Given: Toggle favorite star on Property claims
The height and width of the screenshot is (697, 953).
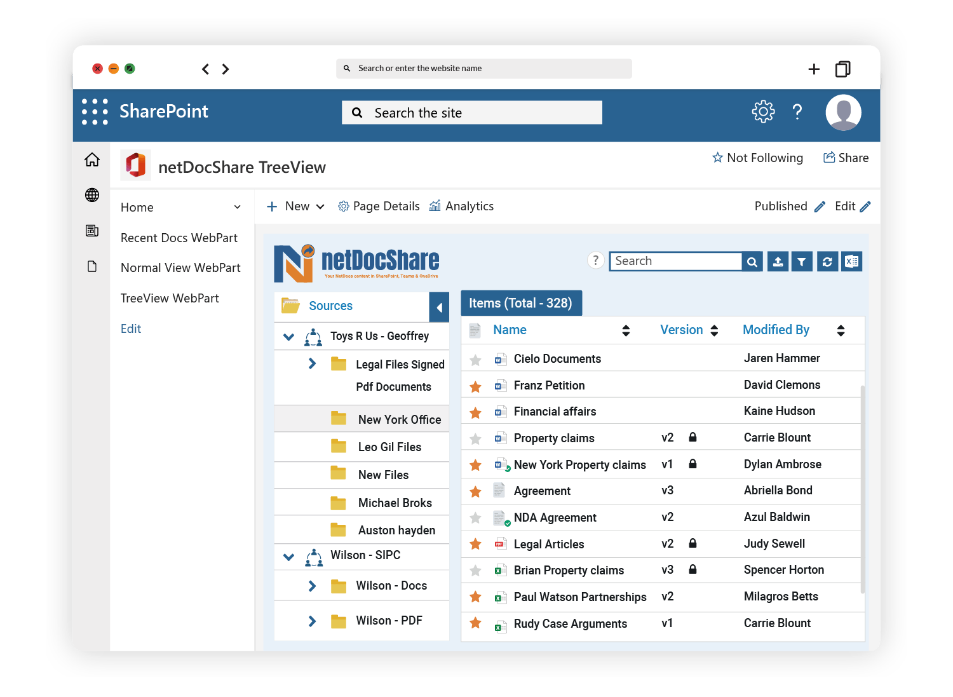Looking at the screenshot, I should [x=475, y=439].
